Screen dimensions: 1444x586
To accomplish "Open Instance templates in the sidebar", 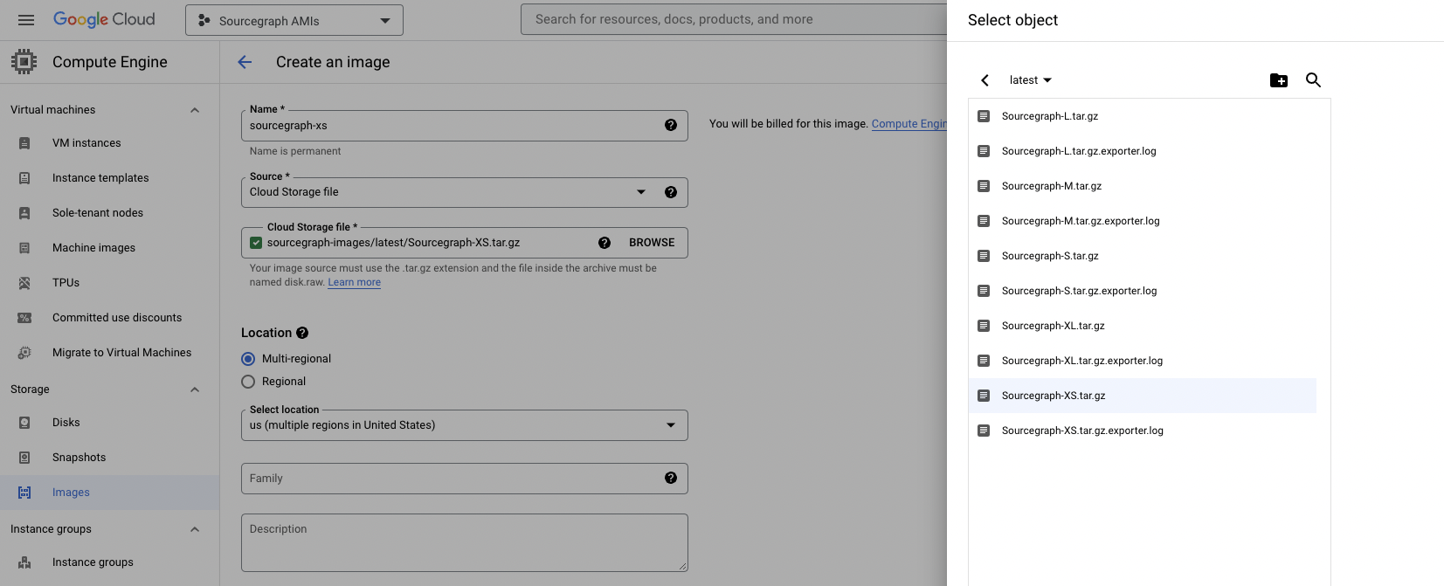I will (x=110, y=178).
